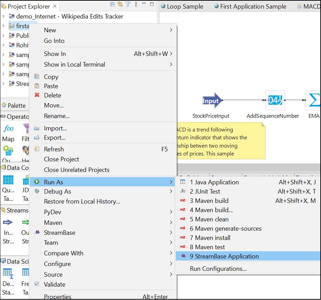The image size is (321, 300).
Task: Open the Debug As submenu
Action: 103,191
